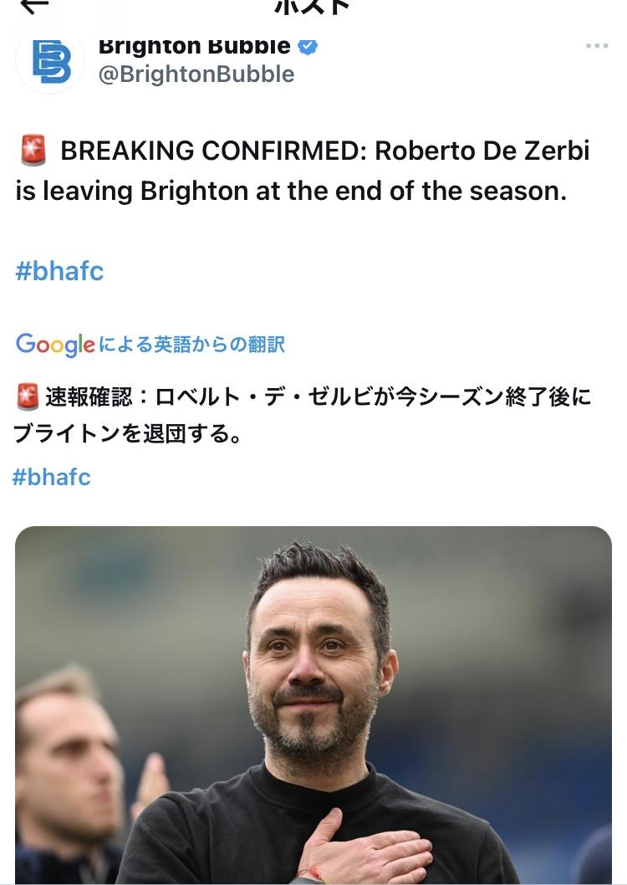Select the ポスト header title

pyautogui.click(x=313, y=7)
